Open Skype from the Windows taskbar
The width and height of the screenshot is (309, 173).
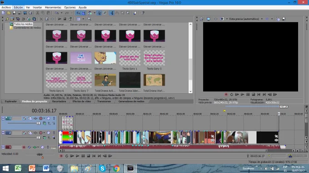pyautogui.click(x=103, y=168)
